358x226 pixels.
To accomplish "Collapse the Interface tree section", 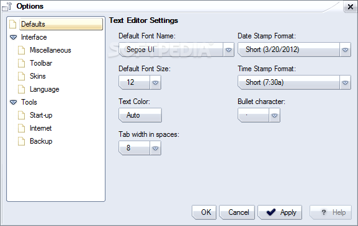I will [x=13, y=37].
